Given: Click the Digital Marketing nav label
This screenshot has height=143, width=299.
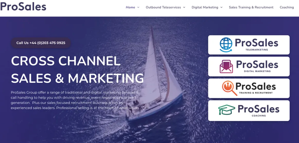Looking at the screenshot, I should [205, 7].
